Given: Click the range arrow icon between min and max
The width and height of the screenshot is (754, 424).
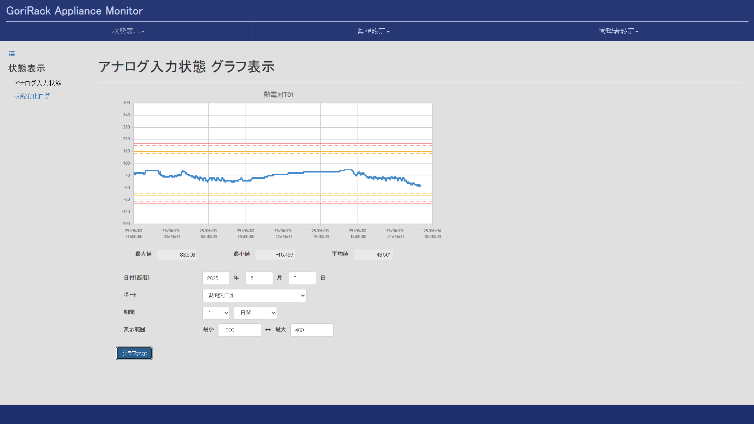Looking at the screenshot, I should pyautogui.click(x=268, y=330).
